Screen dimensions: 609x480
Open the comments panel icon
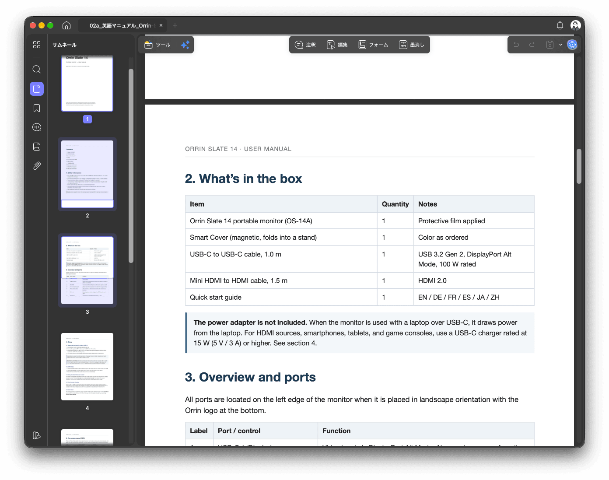(37, 127)
